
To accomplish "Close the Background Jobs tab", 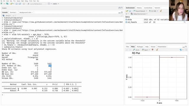I will [32, 12].
